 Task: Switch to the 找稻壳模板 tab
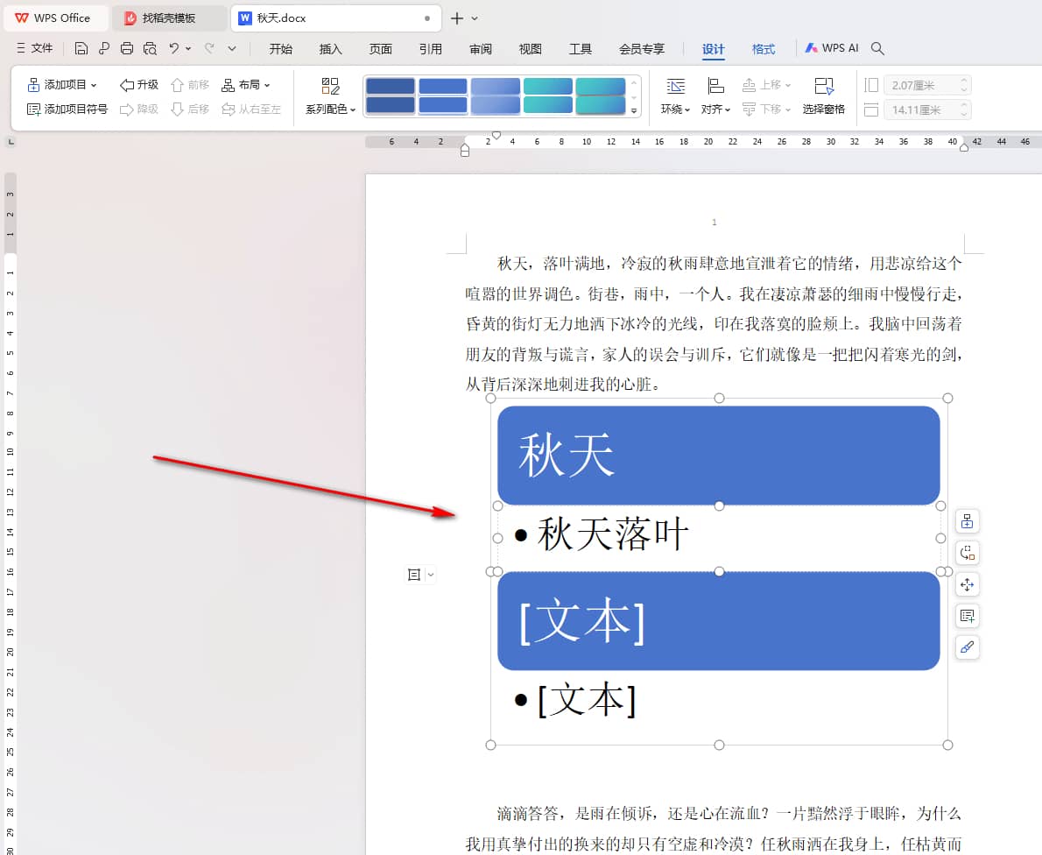pyautogui.click(x=168, y=18)
